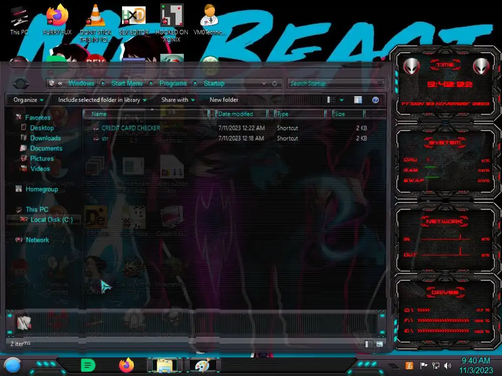Sort by the Type column header
The width and height of the screenshot is (502, 376).
pos(300,114)
